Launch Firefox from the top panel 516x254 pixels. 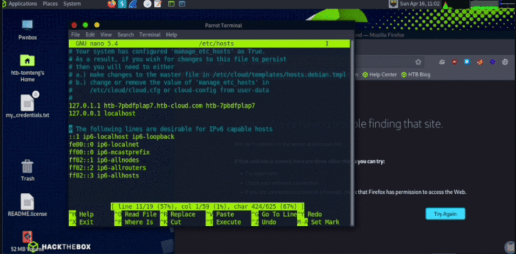click(x=111, y=4)
